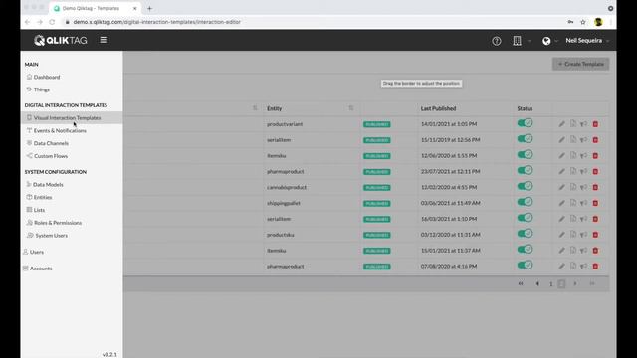Image resolution: width=637 pixels, height=358 pixels.
Task: Toggle status of itemsku published 12/06/2020
Action: click(x=525, y=155)
